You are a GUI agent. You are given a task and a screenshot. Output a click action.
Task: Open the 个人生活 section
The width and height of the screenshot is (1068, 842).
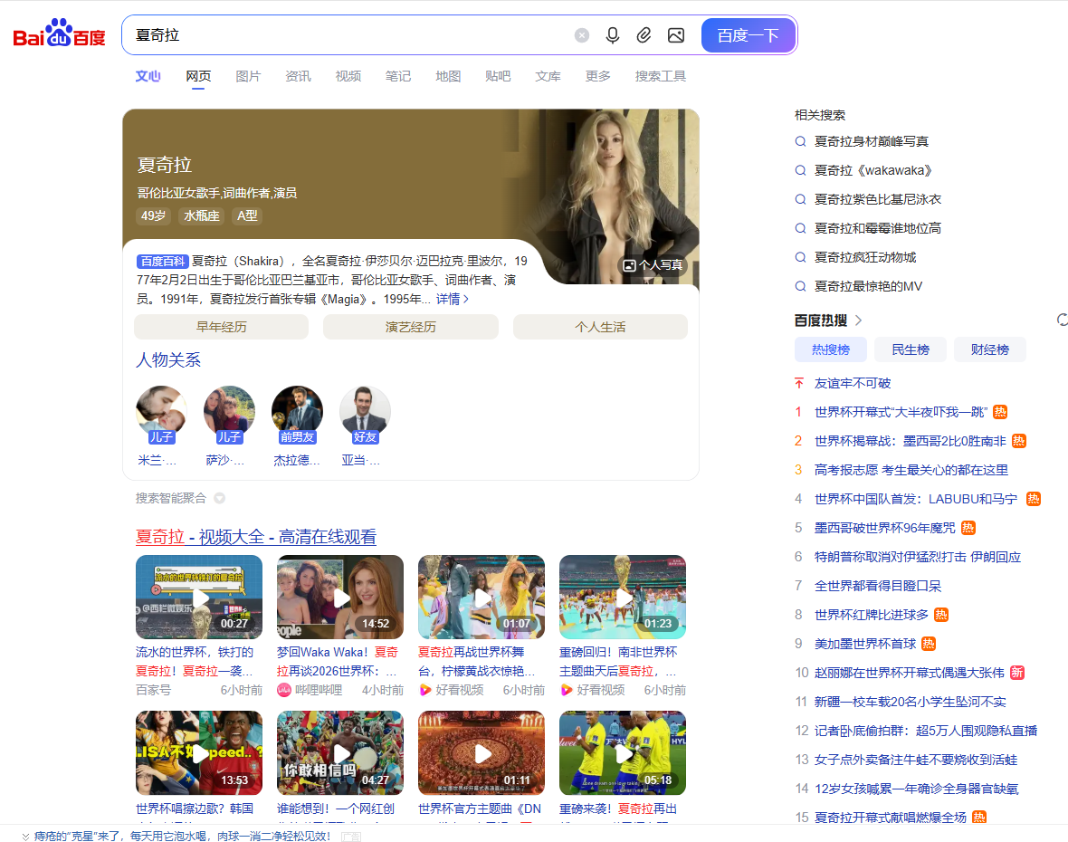tap(600, 327)
